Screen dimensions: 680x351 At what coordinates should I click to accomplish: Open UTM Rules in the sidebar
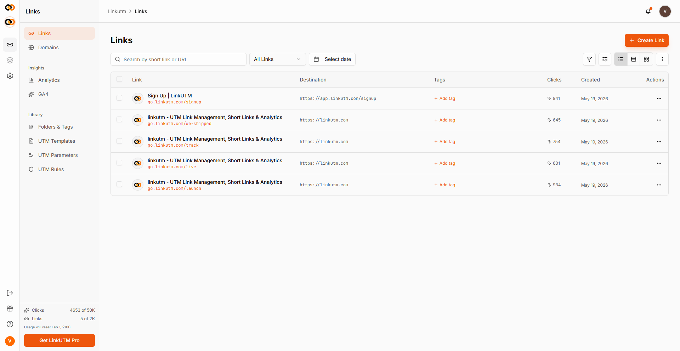(x=59, y=169)
